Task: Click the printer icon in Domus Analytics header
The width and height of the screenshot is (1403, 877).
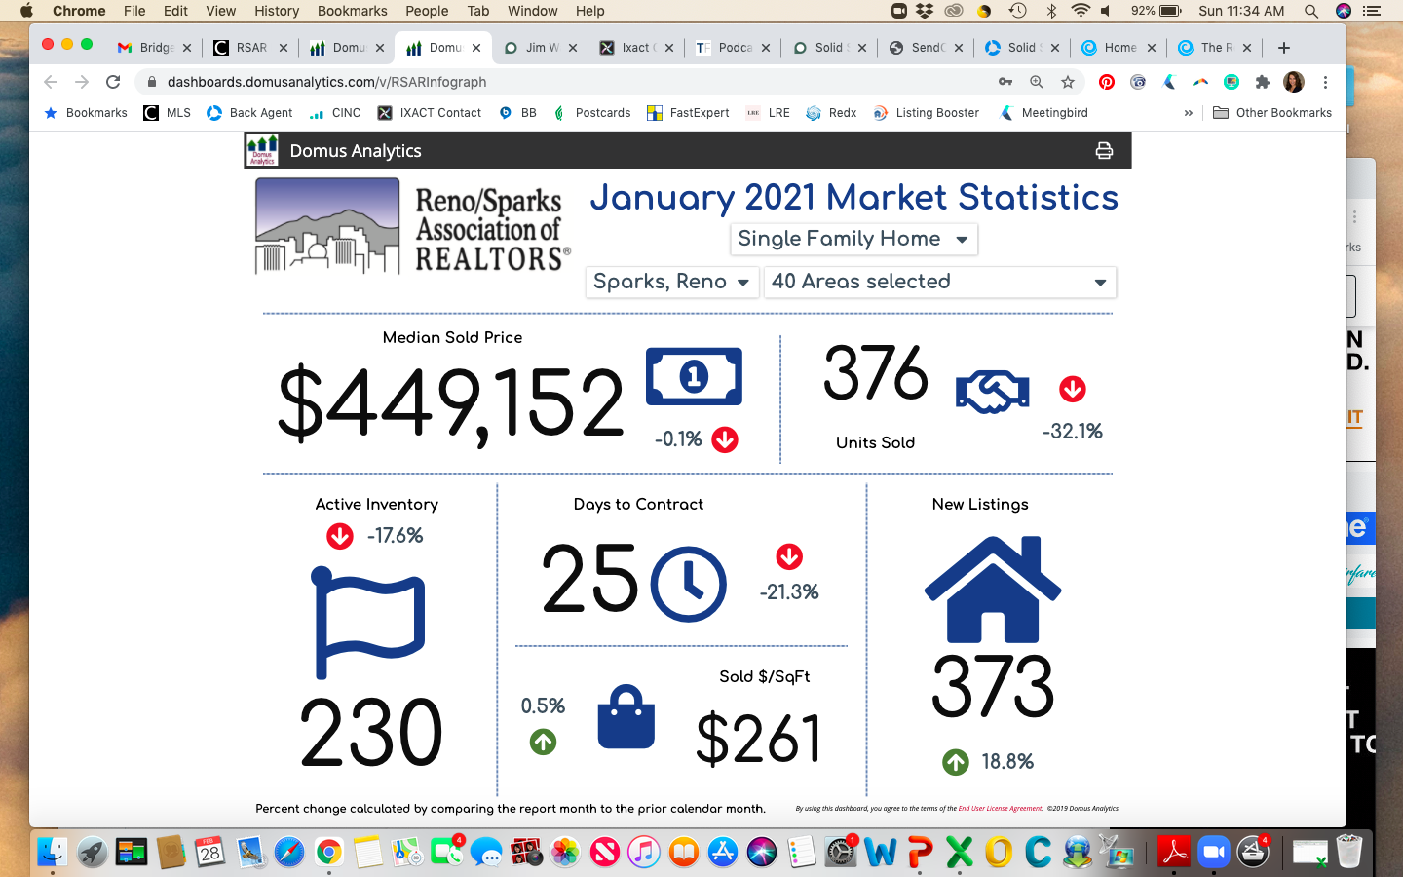Action: pos(1104,151)
